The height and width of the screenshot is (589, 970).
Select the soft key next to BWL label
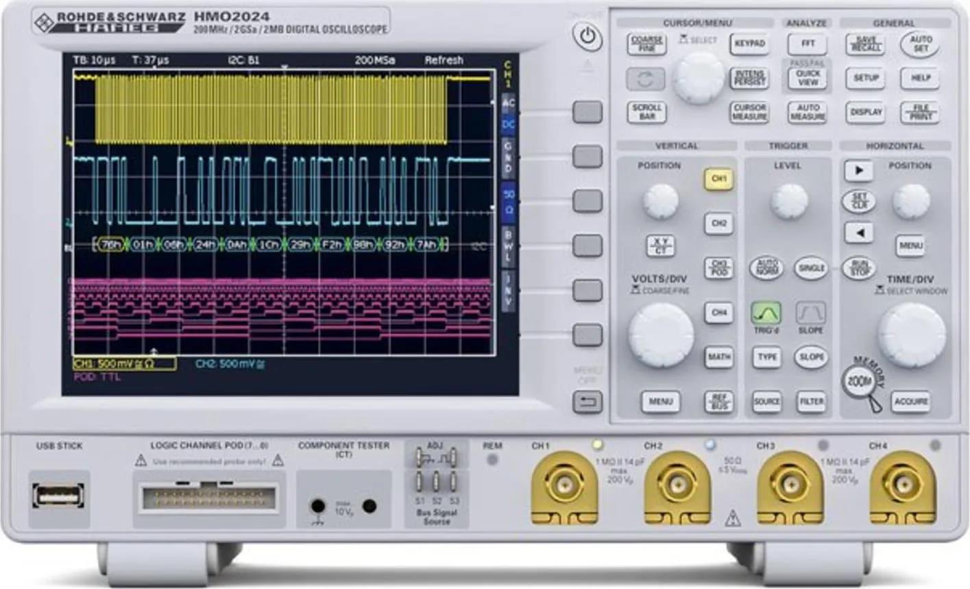point(587,245)
